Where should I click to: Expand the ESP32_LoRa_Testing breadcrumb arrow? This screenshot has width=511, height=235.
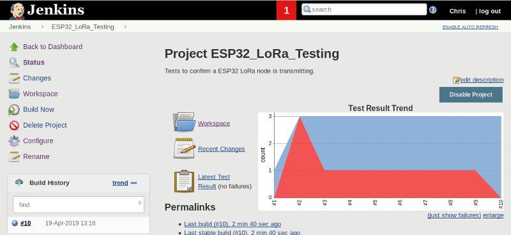tap(125, 27)
